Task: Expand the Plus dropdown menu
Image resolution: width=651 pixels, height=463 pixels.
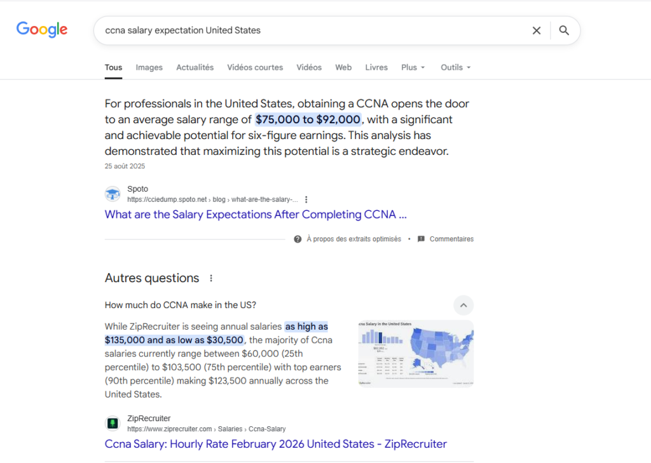Action: pos(413,67)
